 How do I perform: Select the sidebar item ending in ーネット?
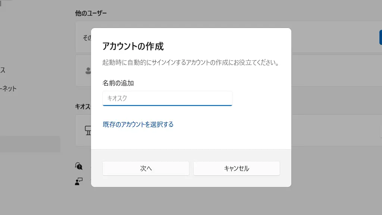pos(9,89)
